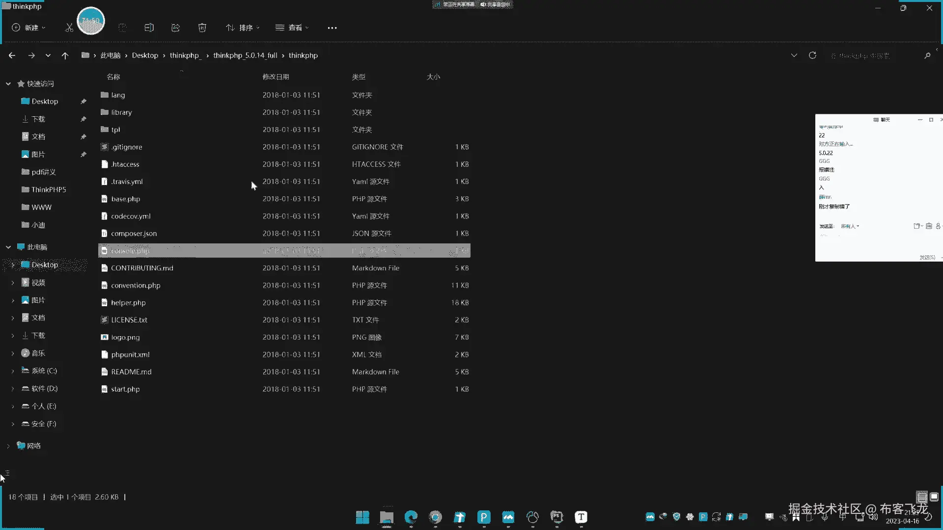Switch to details list view icon
943x530 pixels.
(922, 497)
